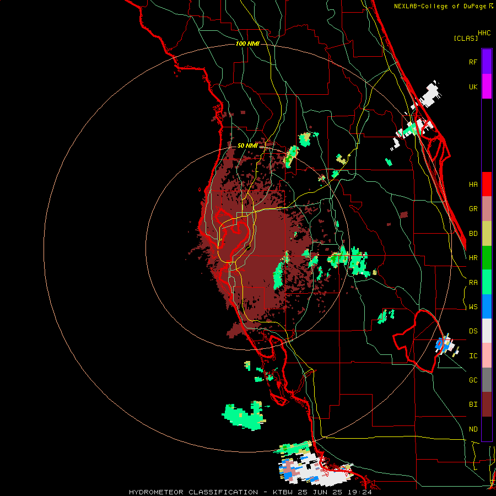Screen dimensions: 496x496
Task: Click the WS legend label
Action: (x=473, y=307)
